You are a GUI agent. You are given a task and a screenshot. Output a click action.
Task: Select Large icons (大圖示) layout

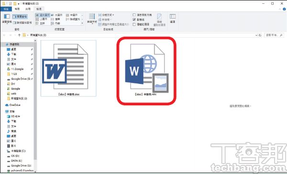point(56,15)
